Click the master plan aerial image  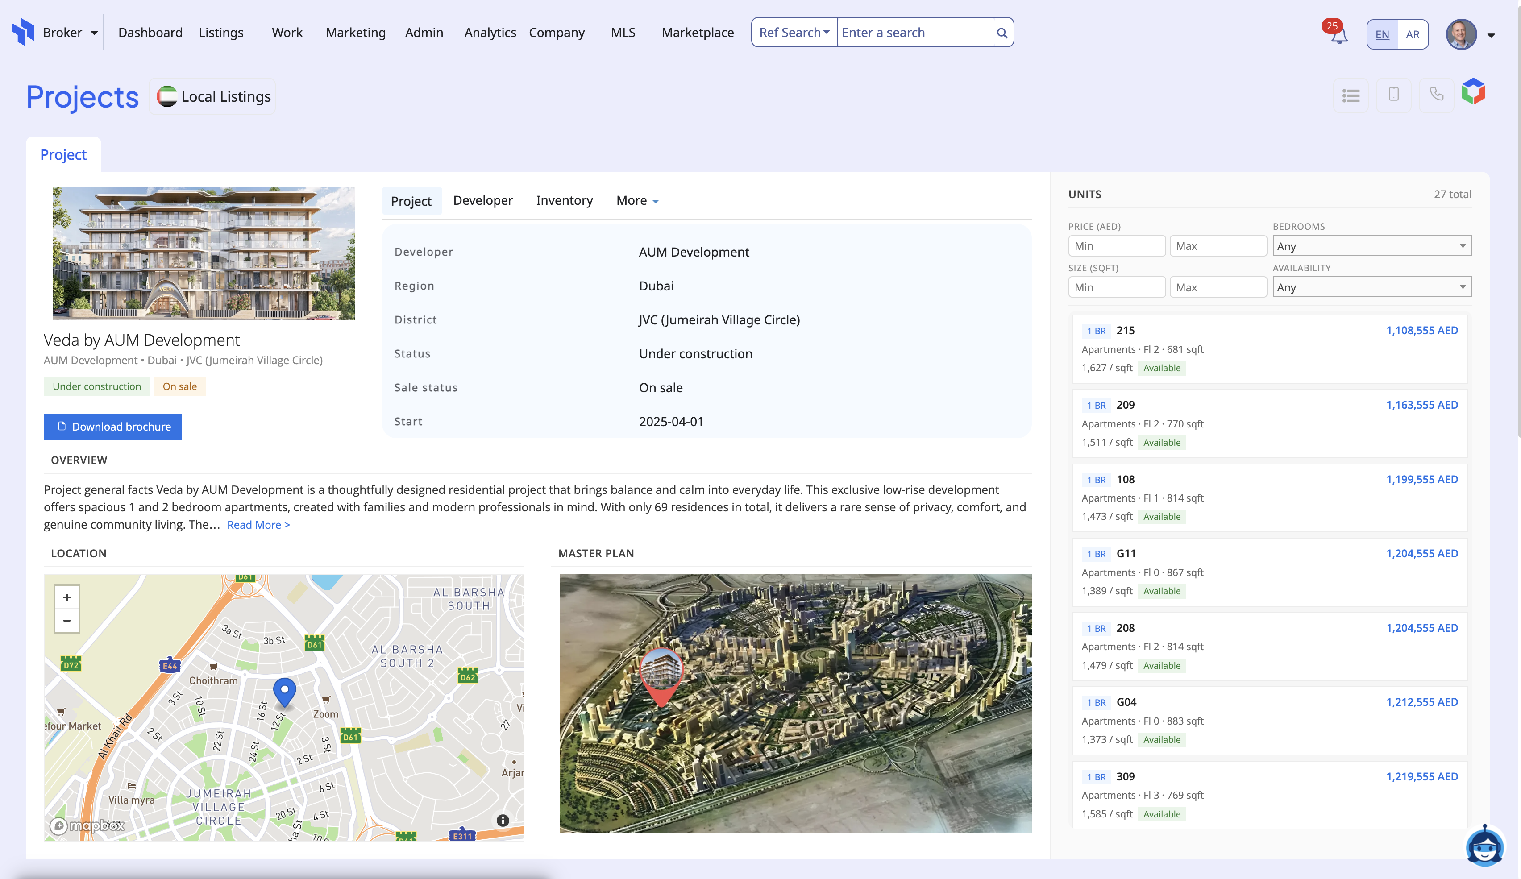click(x=795, y=704)
